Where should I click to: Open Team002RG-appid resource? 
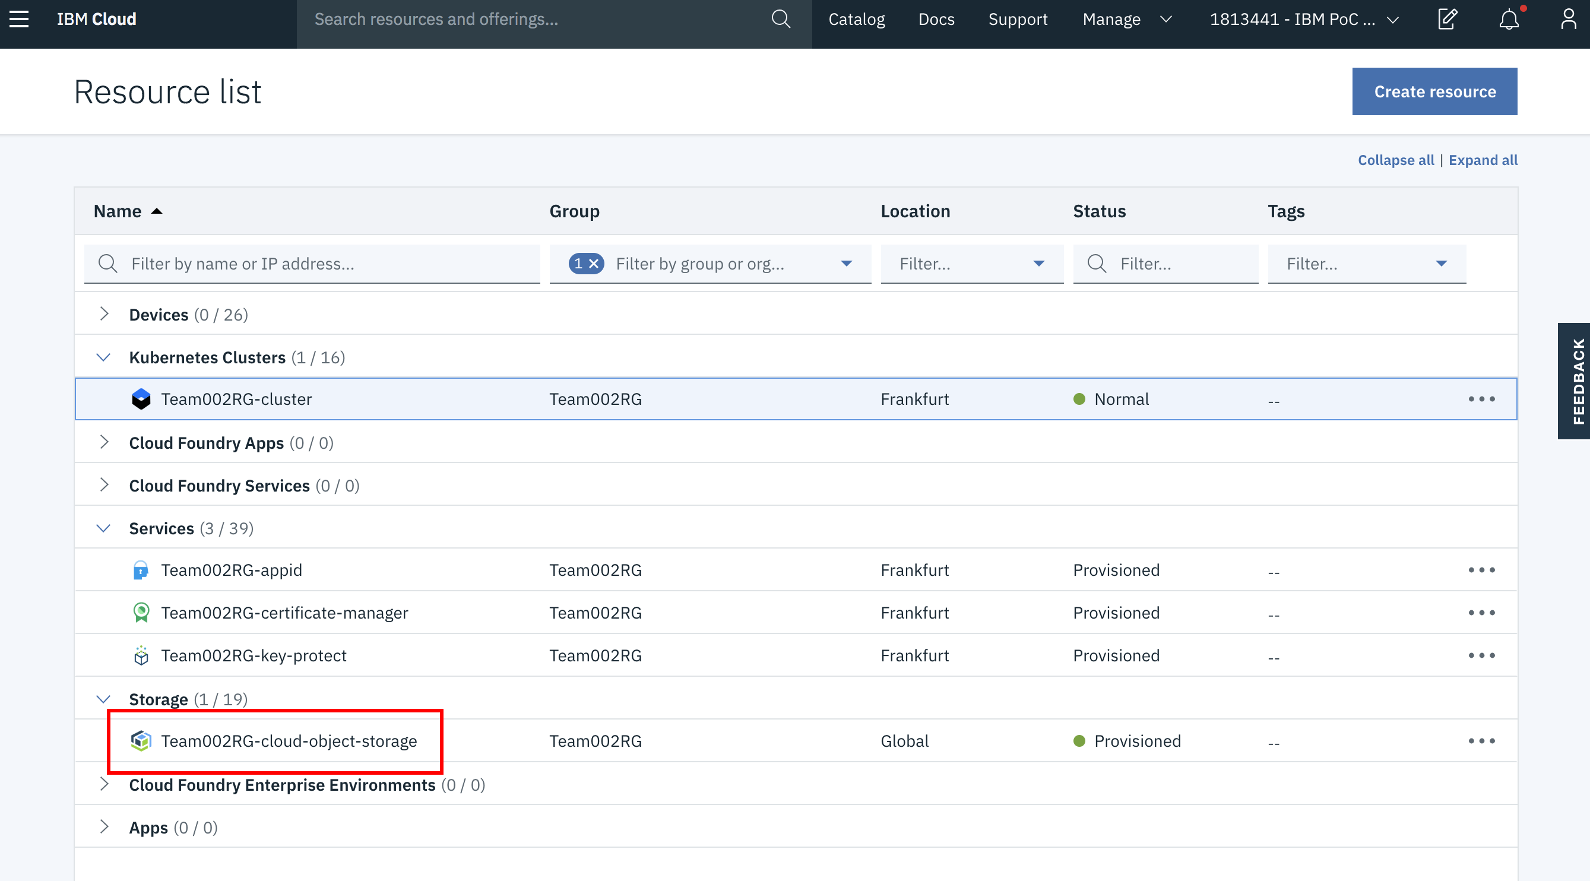click(x=232, y=570)
